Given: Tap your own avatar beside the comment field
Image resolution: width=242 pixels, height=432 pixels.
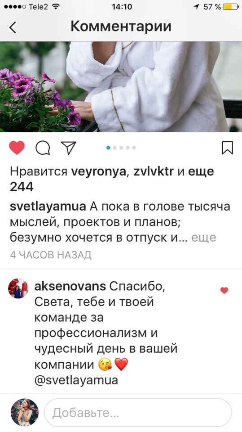Looking at the screenshot, I should point(25,413).
